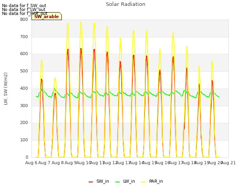252x189 pixels.
Task: Click the Aug 10 x-axis label
Action: [x=84, y=163]
